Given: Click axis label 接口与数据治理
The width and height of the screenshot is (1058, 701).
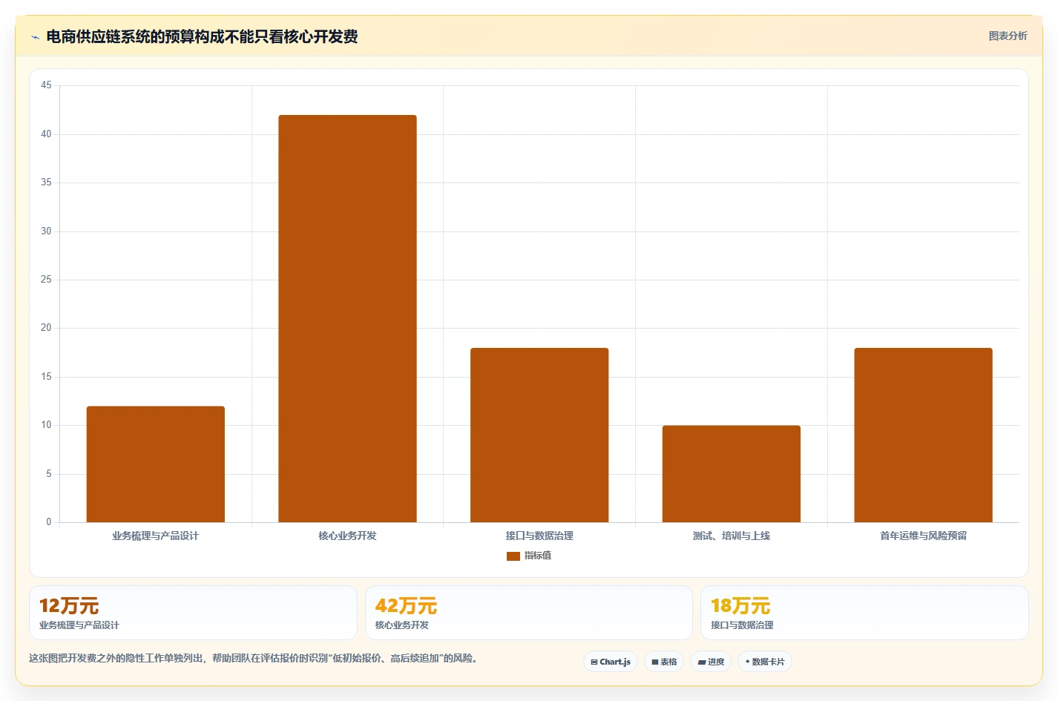Looking at the screenshot, I should tap(539, 536).
